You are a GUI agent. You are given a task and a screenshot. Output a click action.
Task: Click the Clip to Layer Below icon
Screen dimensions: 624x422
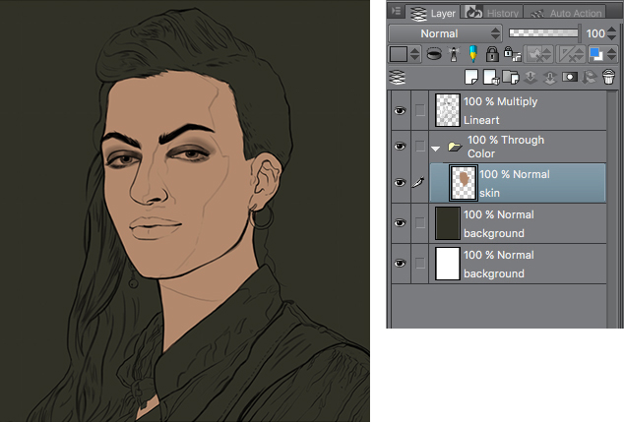[x=432, y=54]
